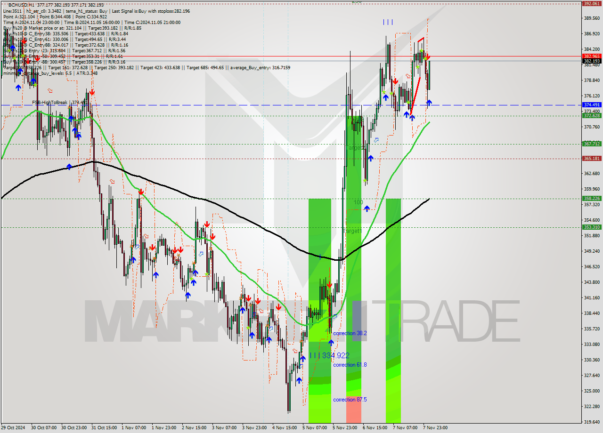The width and height of the screenshot is (603, 433).
Task: Select the '31 Oct 15:00' time label
Action: coord(105,428)
